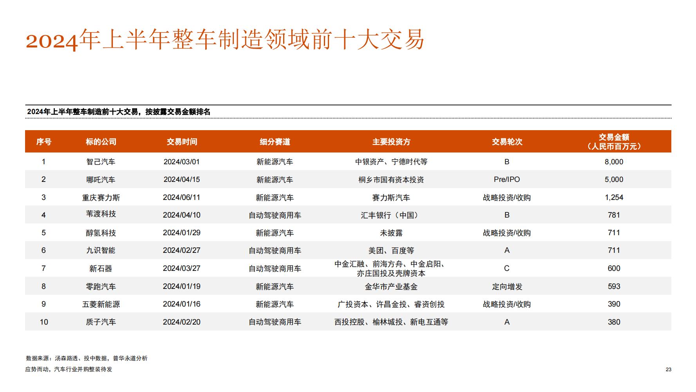The width and height of the screenshot is (696, 392).
Task: Click the 标的公司 column header
Action: pos(101,142)
